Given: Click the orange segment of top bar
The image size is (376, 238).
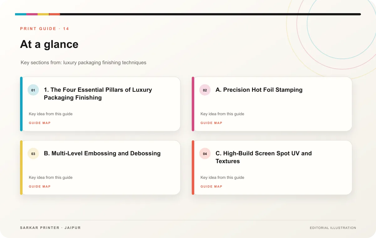Looking at the screenshot, I should pos(55,14).
